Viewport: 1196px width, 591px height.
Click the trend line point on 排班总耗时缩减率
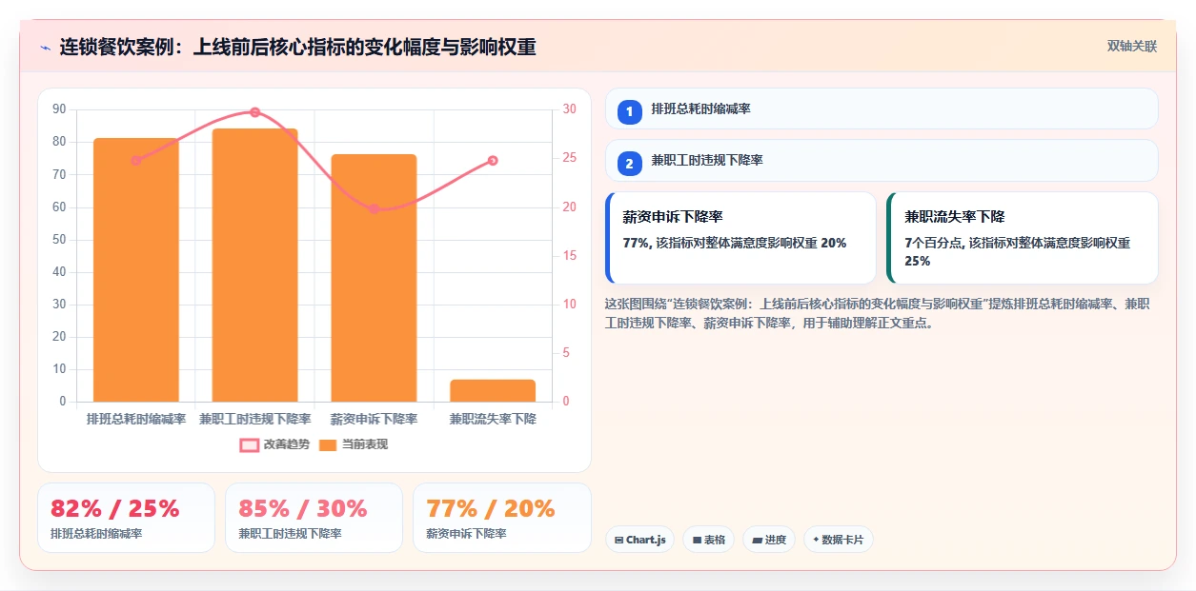click(x=135, y=161)
